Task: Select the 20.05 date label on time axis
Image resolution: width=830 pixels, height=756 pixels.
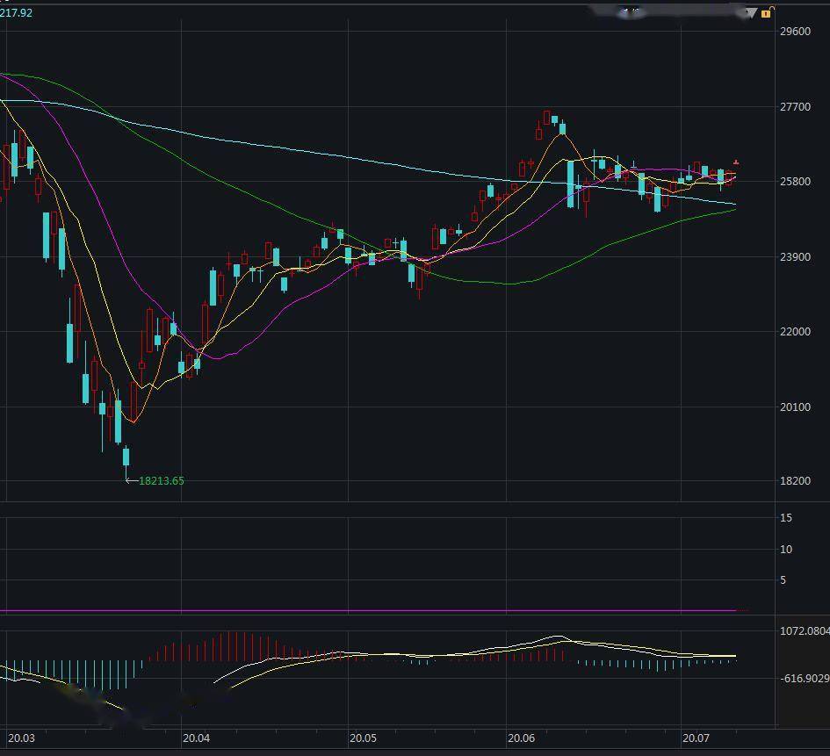Action: point(363,739)
